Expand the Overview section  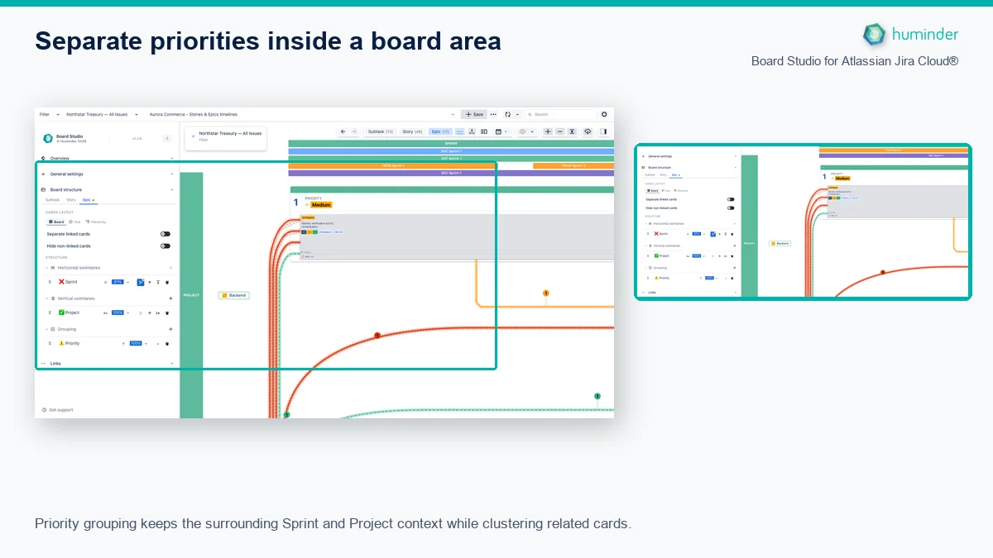[x=108, y=158]
